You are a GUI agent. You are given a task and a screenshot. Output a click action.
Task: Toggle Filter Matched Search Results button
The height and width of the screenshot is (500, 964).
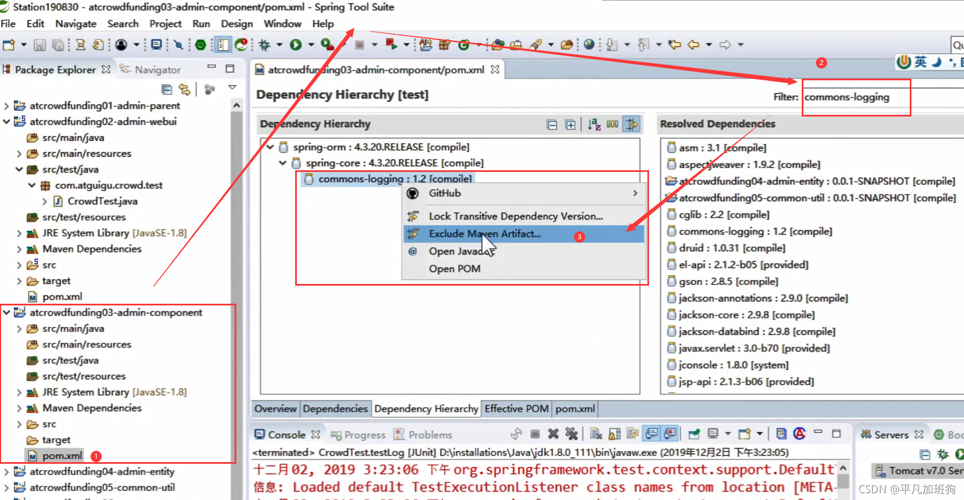(x=632, y=124)
